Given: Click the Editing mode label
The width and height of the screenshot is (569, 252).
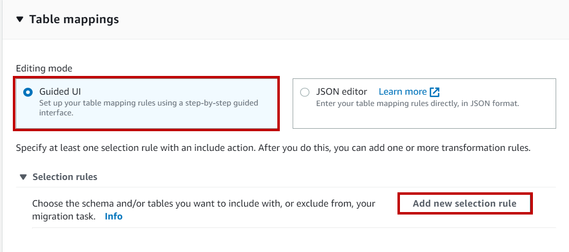Looking at the screenshot, I should coord(44,69).
